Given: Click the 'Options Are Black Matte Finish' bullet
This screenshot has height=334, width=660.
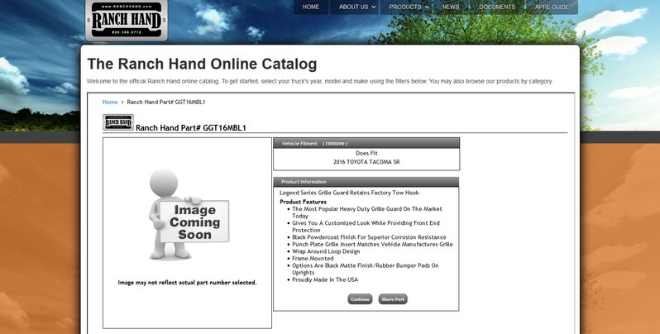Looking at the screenshot, I should click(366, 269).
